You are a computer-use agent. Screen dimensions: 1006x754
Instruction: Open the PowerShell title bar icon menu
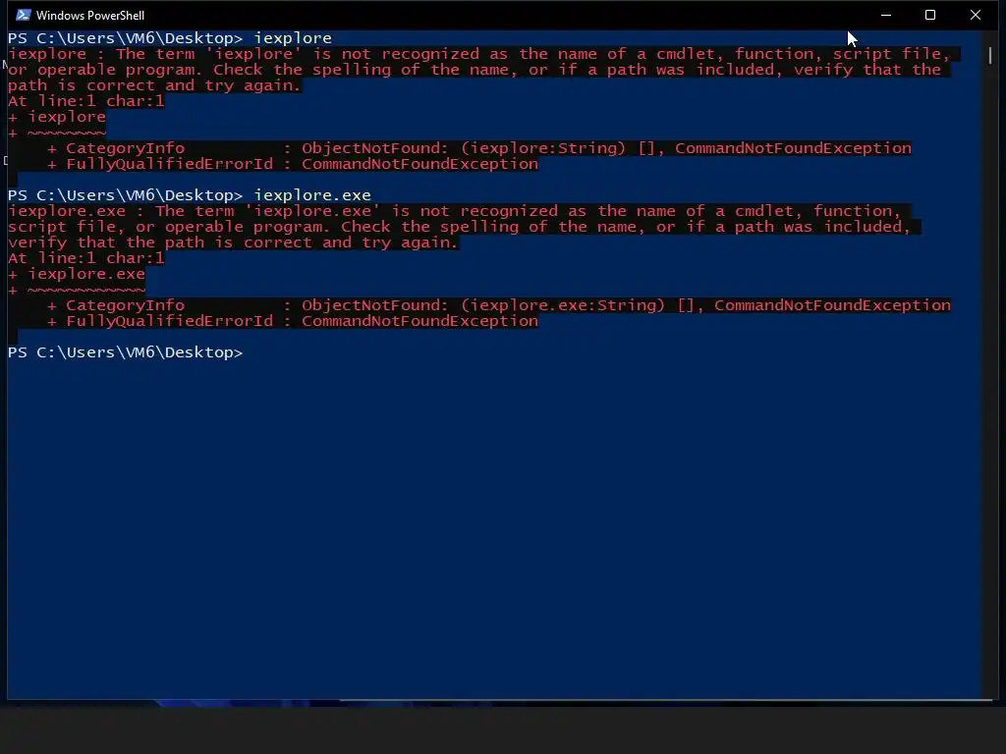[24, 15]
